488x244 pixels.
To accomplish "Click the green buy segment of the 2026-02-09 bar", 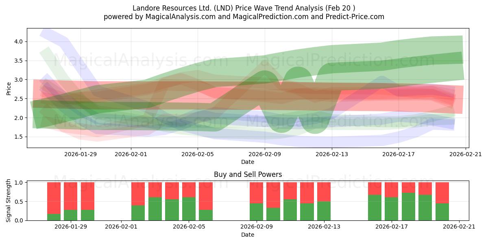I will 256,212.
